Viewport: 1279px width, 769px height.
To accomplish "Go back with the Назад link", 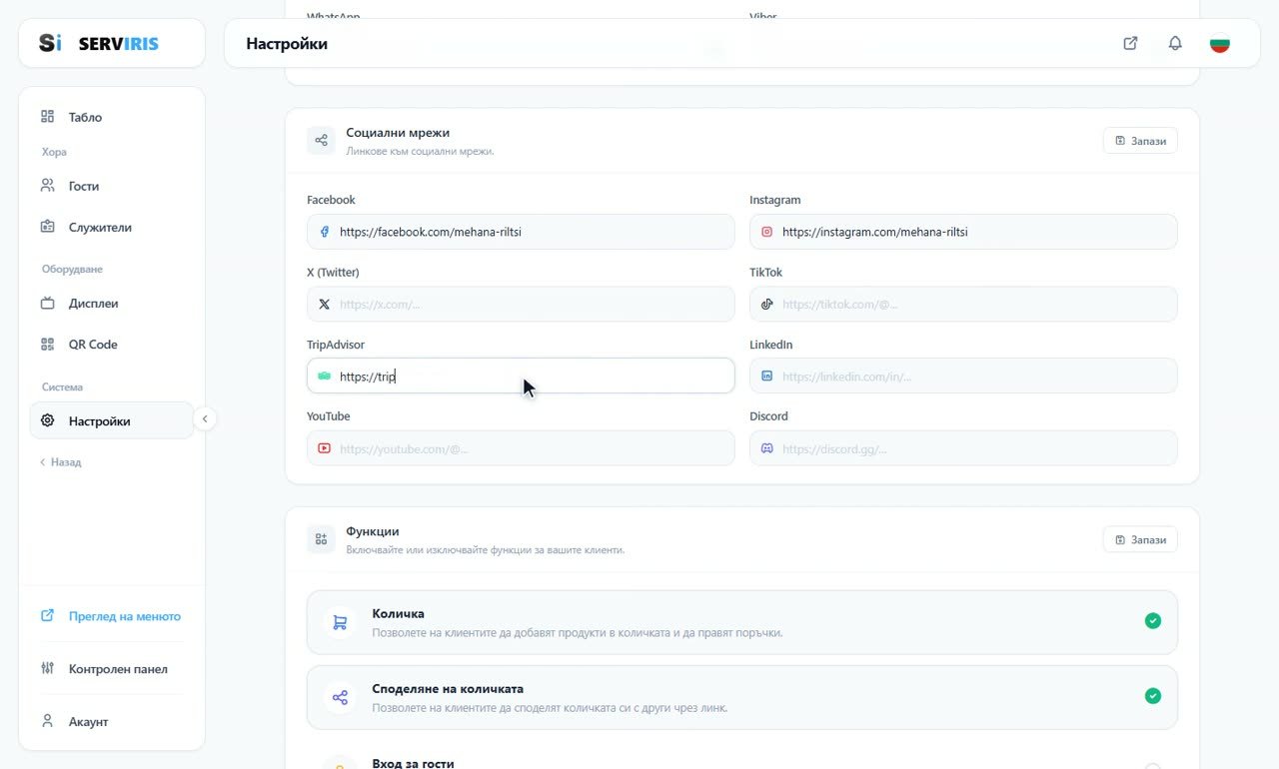I will [61, 462].
